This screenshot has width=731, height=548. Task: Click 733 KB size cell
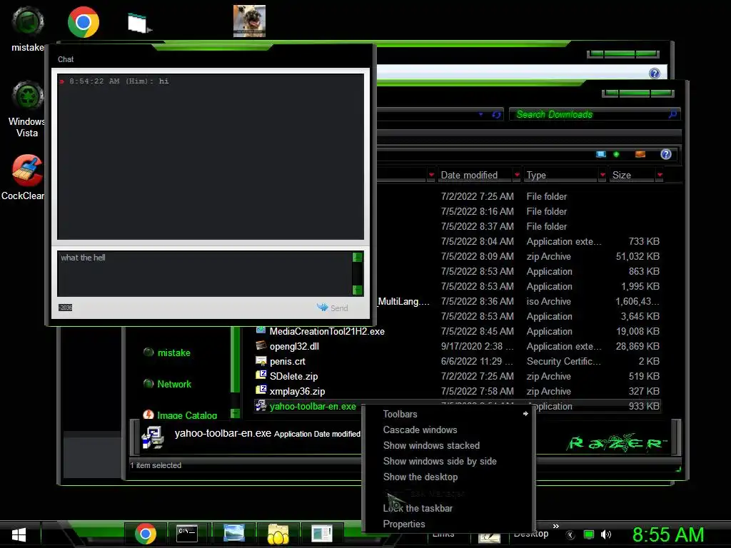click(x=644, y=241)
